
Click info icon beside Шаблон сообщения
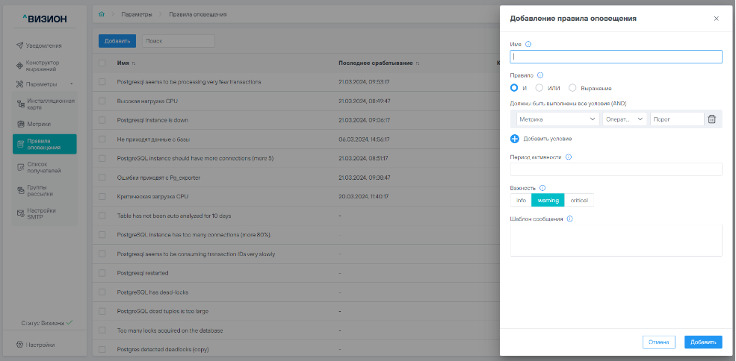(x=570, y=219)
